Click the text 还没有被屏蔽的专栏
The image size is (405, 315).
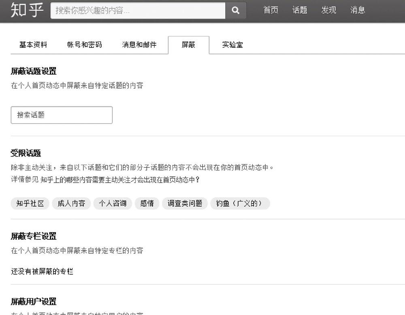(42, 271)
